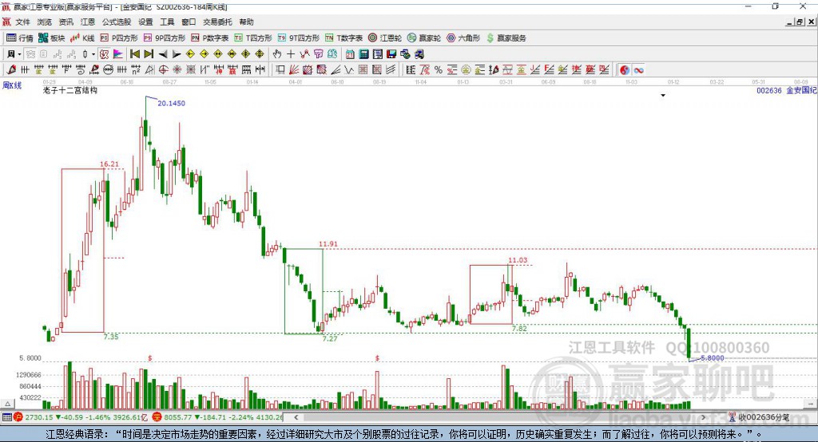This screenshot has height=442, width=818.
Task: Open the 江恩轮 Gann wheel
Action: coord(385,38)
